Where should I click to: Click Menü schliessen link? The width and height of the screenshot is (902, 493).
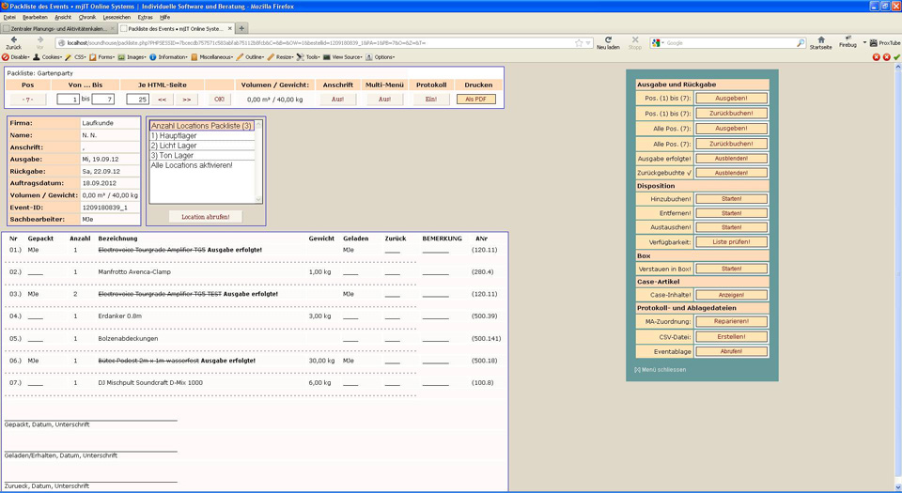(660, 369)
